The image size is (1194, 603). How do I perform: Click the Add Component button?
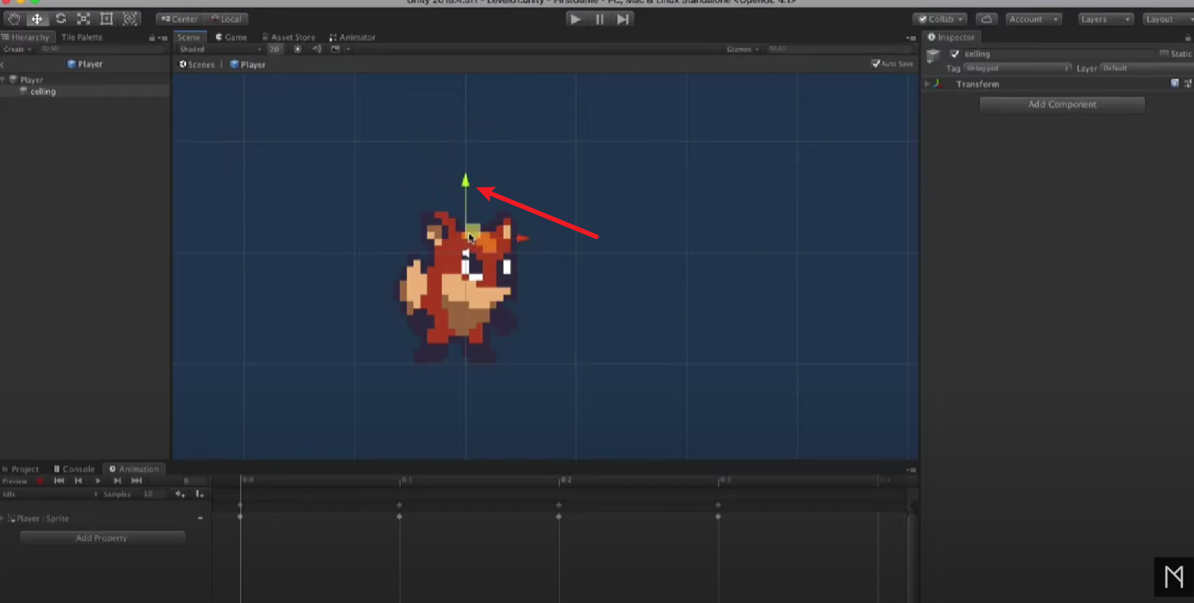click(x=1062, y=105)
